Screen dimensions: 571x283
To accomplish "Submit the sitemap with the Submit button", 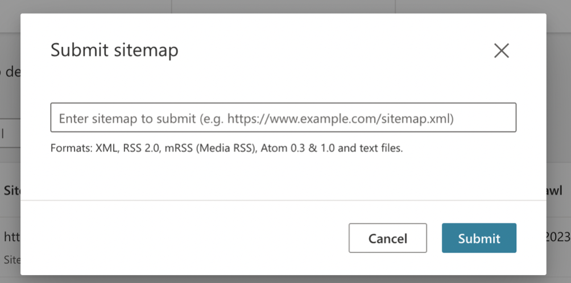I will point(479,238).
